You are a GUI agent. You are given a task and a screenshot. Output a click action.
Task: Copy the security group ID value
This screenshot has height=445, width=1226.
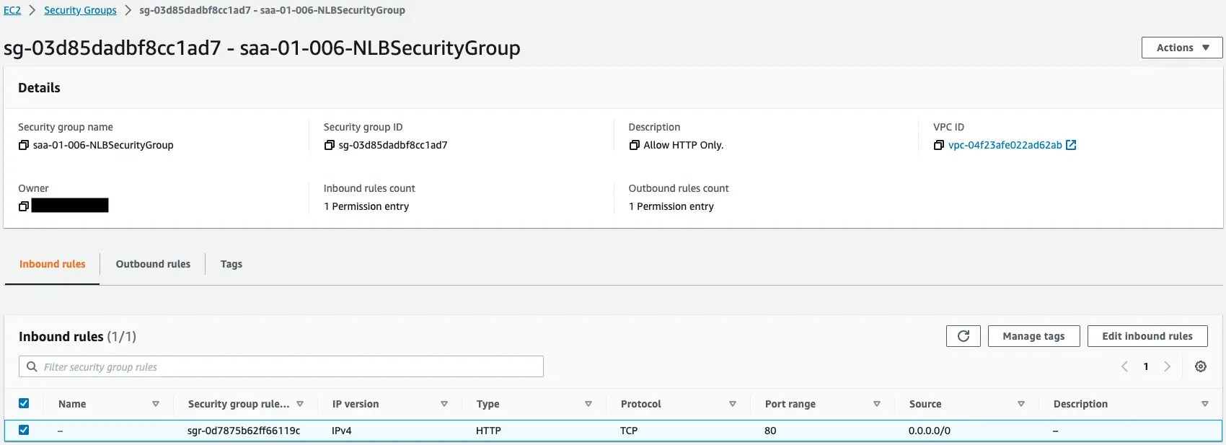pyautogui.click(x=330, y=145)
